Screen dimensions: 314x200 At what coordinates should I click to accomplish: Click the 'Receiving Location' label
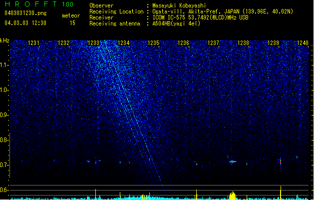[116, 11]
